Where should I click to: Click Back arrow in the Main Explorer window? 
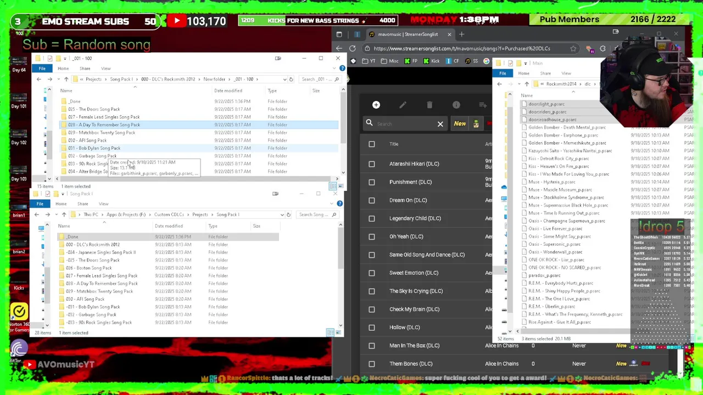tap(499, 84)
